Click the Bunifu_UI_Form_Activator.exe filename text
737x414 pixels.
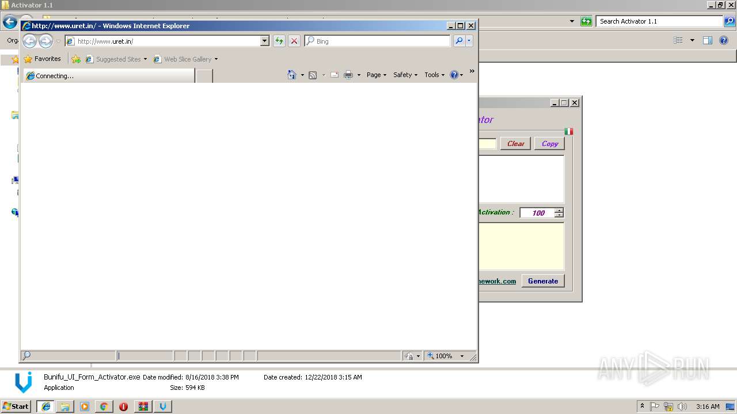(x=92, y=377)
